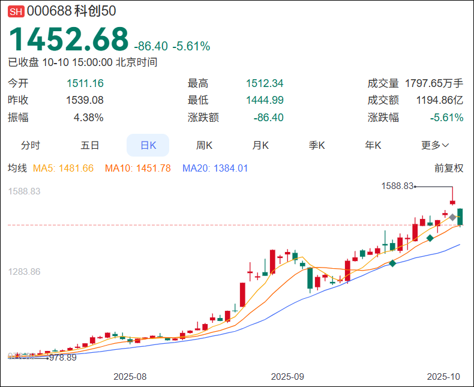This screenshot has width=474, height=387.
Task: Open the 分时 intraday chart tab
Action: pyautogui.click(x=30, y=145)
